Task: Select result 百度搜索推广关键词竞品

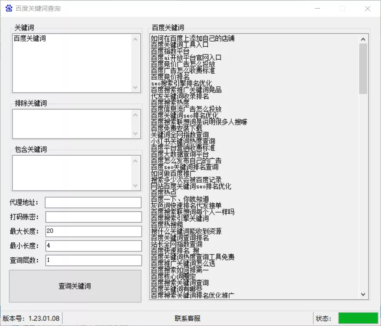Action: tap(186, 90)
